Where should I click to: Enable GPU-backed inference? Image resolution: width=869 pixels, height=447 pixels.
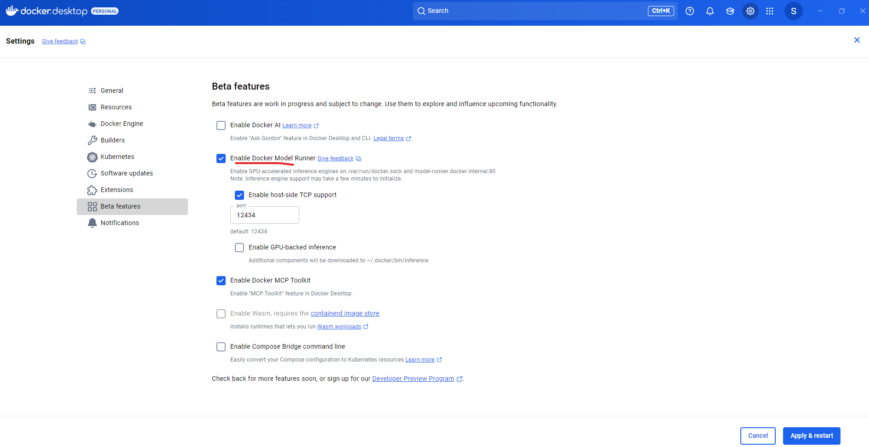tap(239, 247)
